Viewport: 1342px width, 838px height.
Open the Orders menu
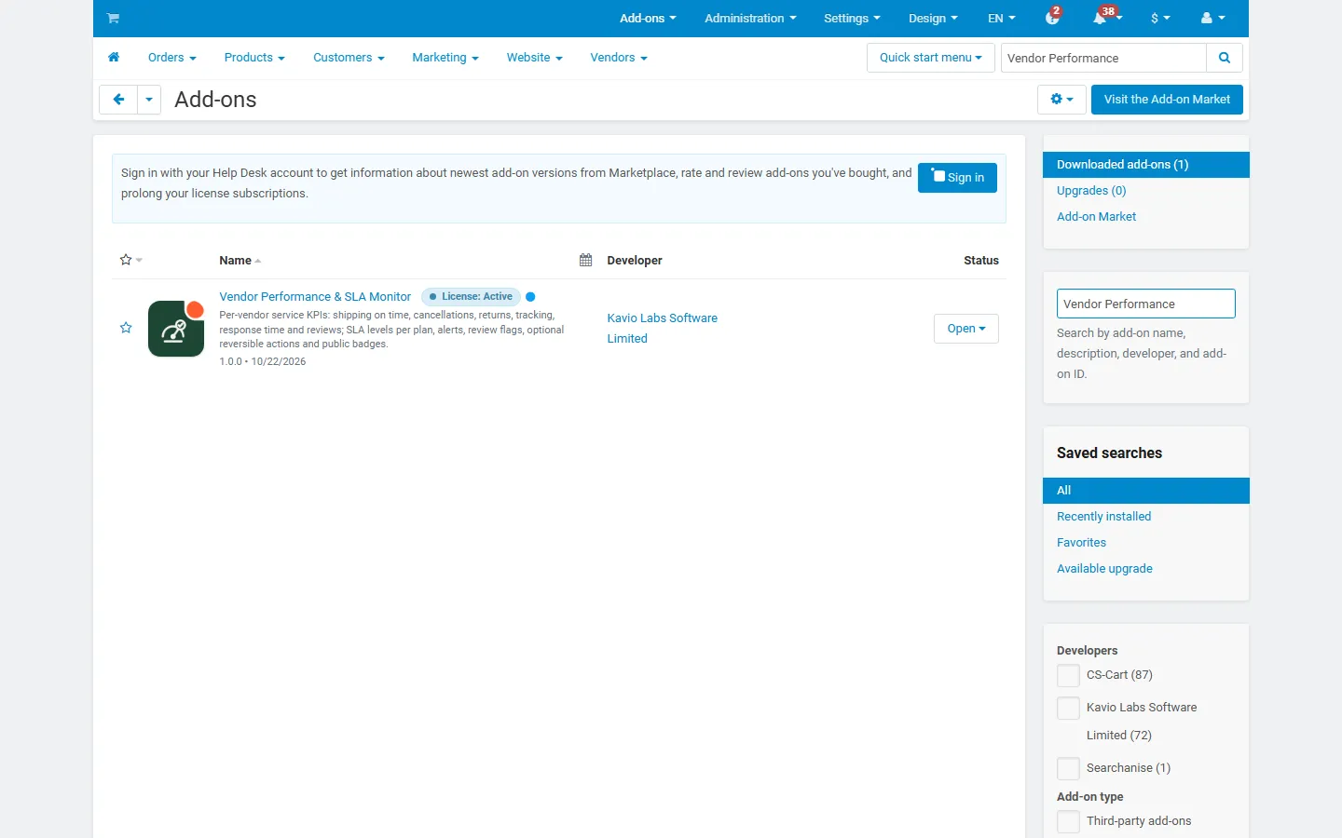tap(172, 58)
